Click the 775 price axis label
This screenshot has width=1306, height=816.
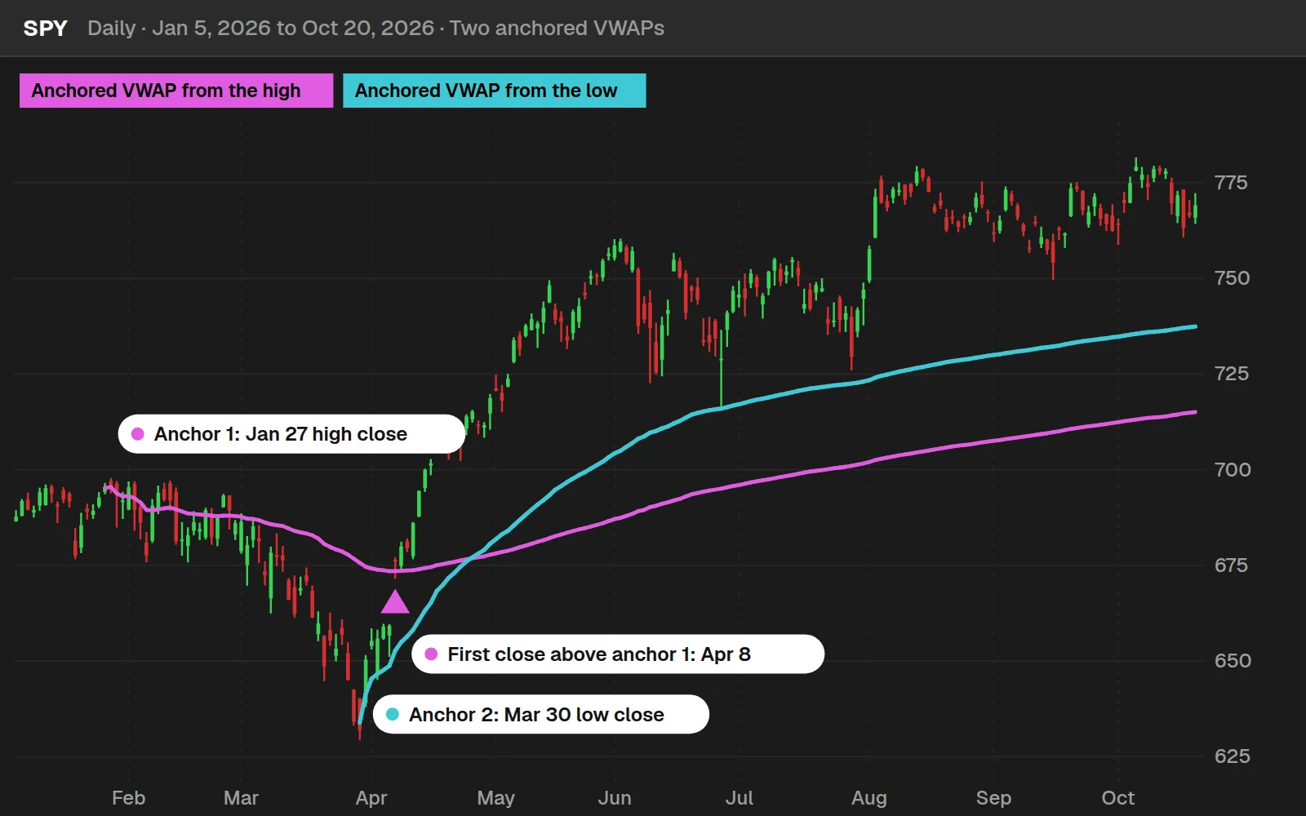coord(1231,183)
